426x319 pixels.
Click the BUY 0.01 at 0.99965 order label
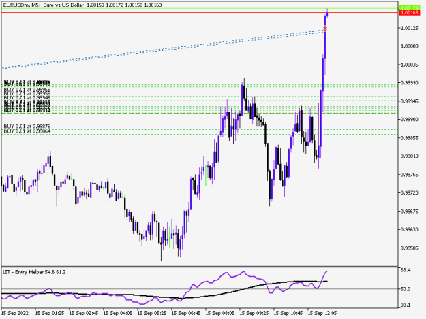(x=27, y=89)
